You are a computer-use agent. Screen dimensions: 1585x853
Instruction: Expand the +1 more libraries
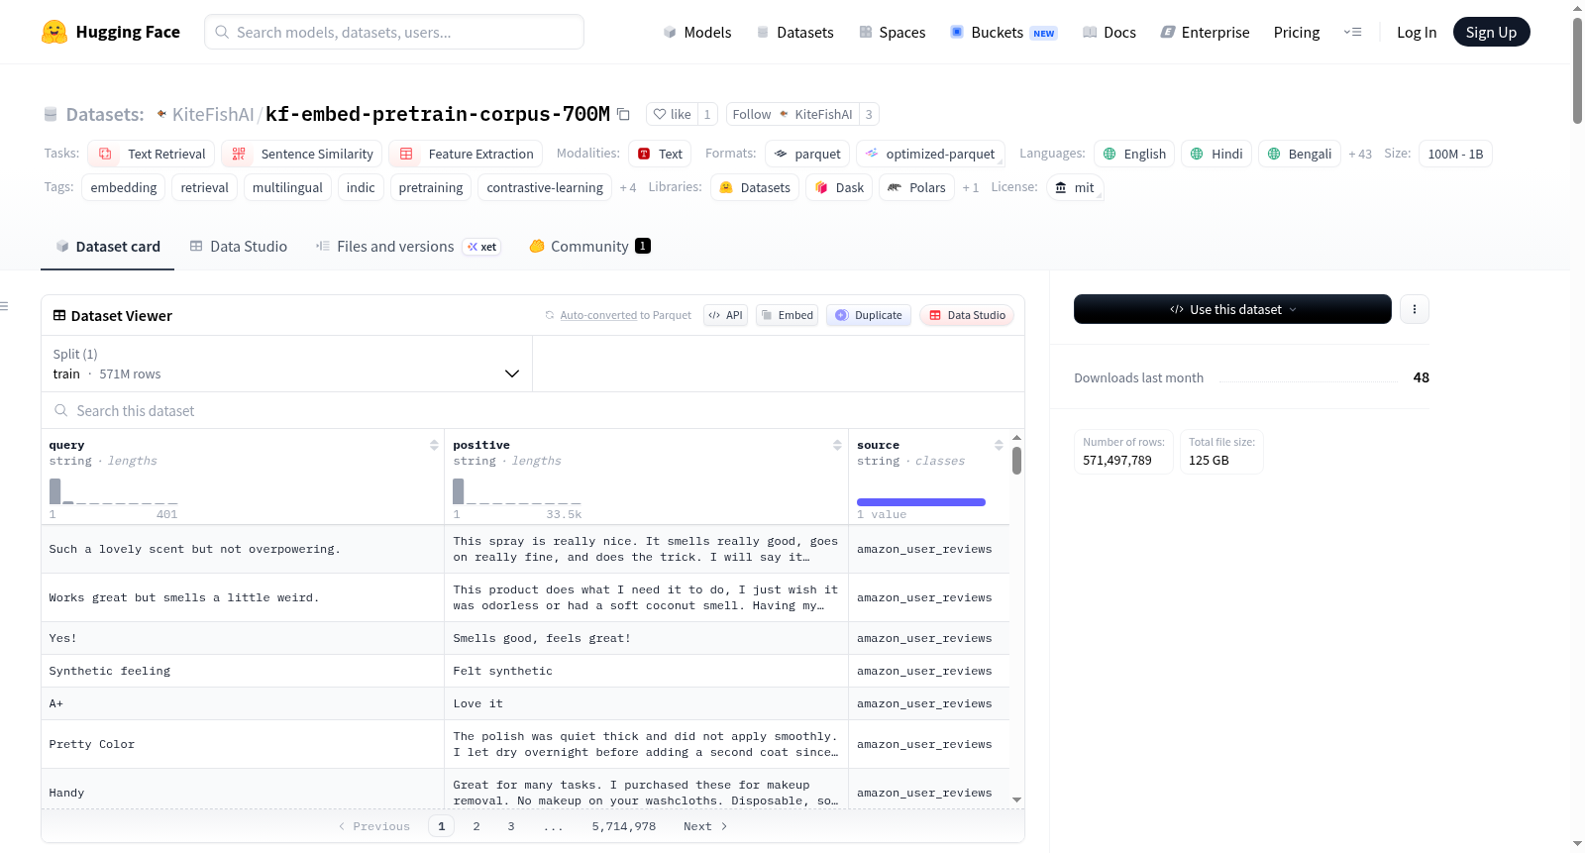971,187
